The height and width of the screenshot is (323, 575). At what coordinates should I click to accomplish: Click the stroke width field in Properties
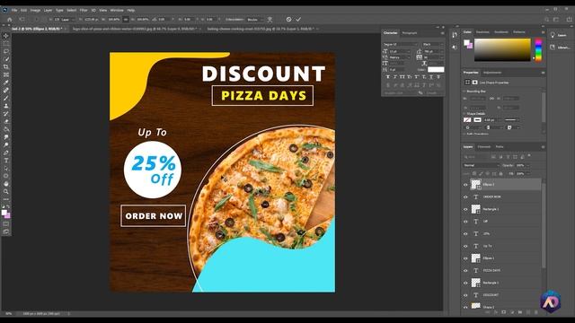coord(489,119)
